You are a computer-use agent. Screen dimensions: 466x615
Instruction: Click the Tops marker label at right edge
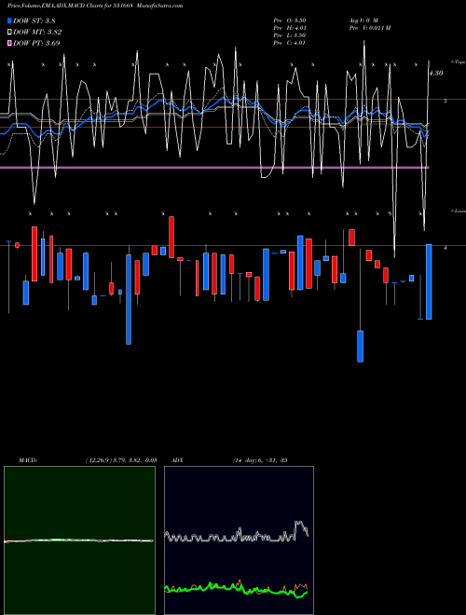(x=459, y=62)
